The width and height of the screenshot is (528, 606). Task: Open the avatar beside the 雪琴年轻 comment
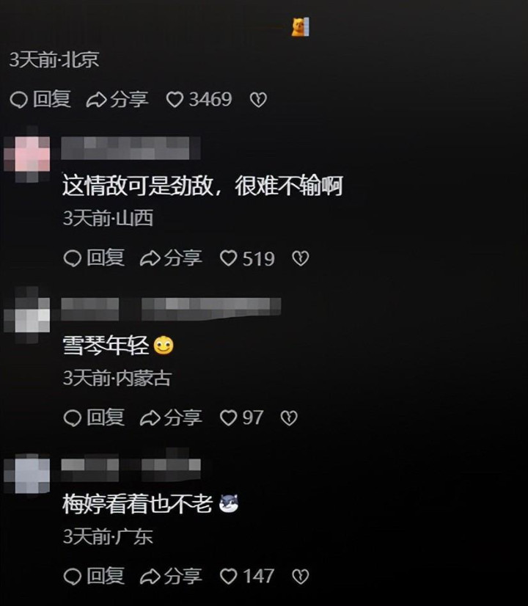(27, 315)
